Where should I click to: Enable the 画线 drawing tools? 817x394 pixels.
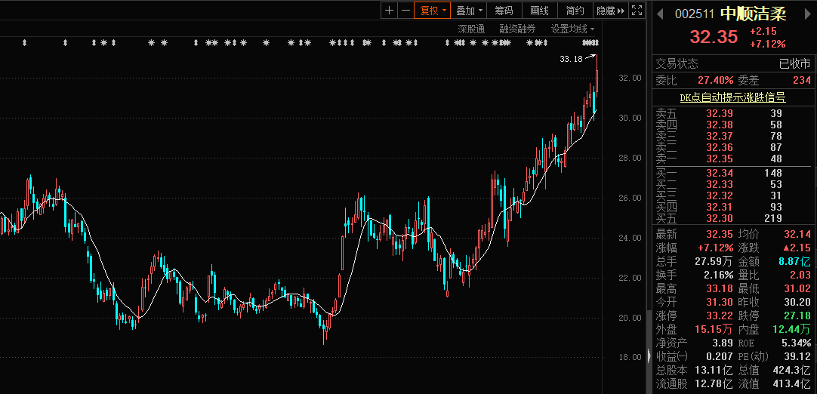tap(539, 10)
